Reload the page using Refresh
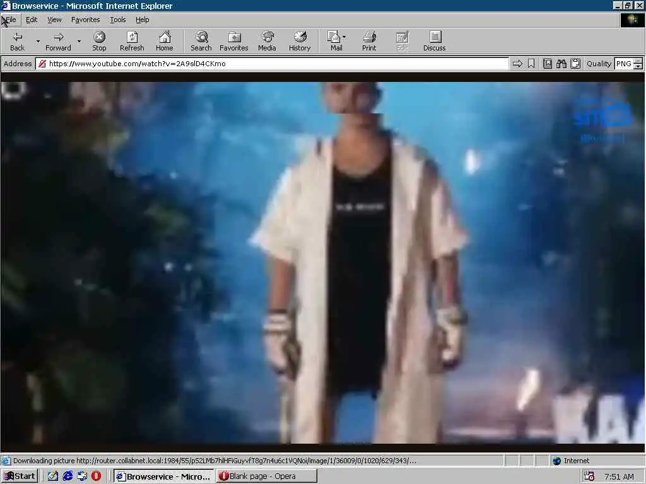Viewport: 646px width, 484px height. pyautogui.click(x=132, y=41)
